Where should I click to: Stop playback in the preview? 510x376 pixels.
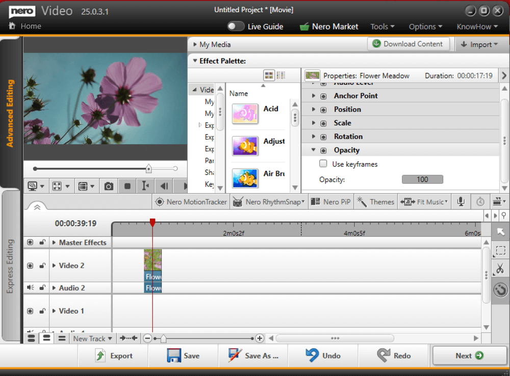127,186
